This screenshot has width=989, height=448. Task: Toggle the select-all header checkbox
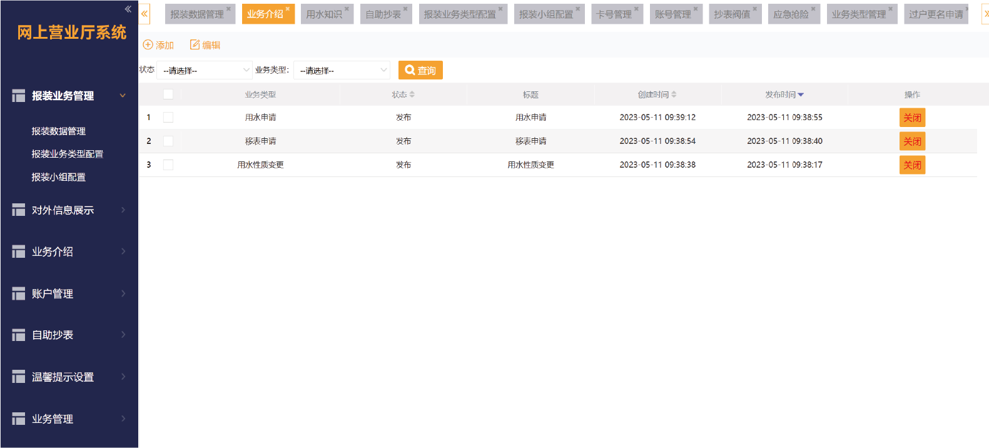(x=168, y=94)
